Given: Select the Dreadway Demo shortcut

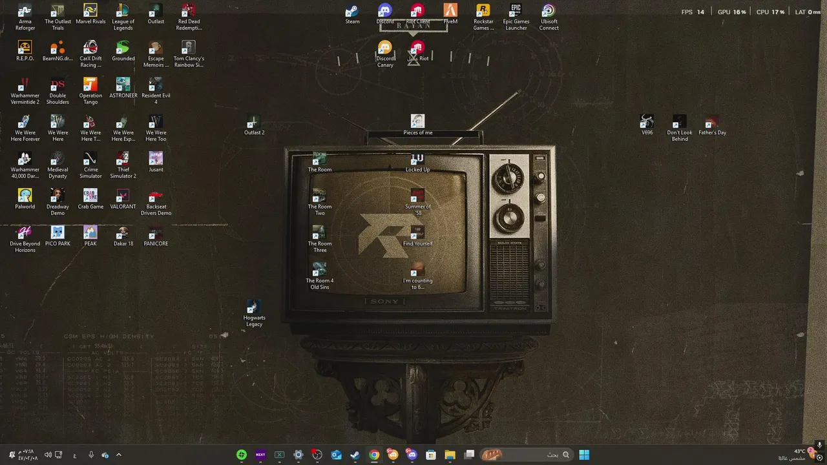Looking at the screenshot, I should point(58,203).
